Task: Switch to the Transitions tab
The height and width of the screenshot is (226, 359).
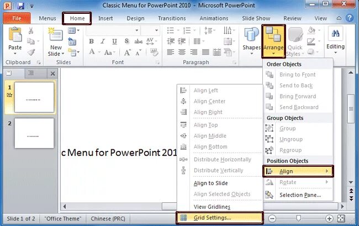Action: pos(172,18)
